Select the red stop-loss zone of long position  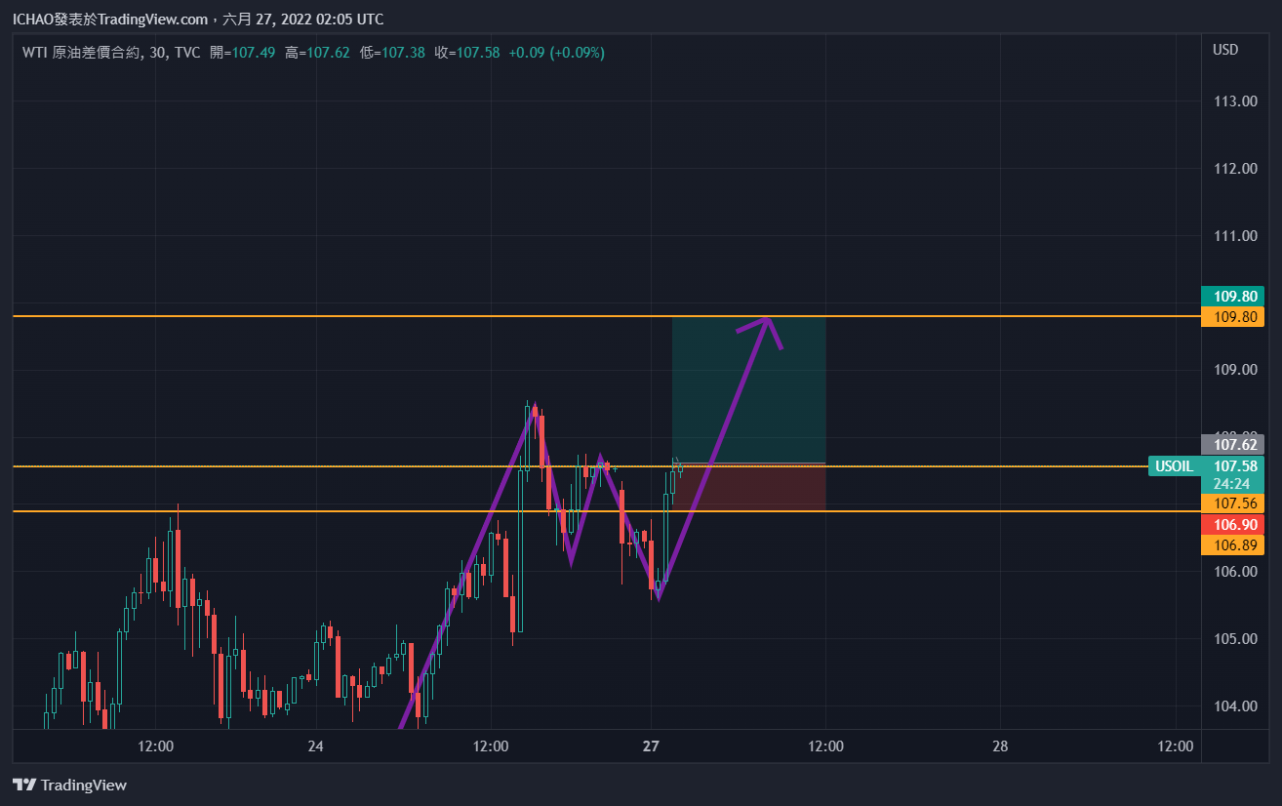pyautogui.click(x=749, y=487)
